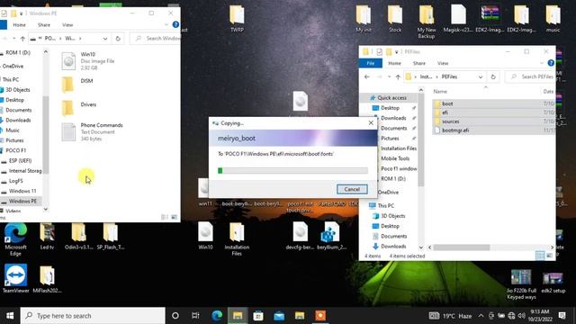Open Task View from taskbar
Image resolution: width=576 pixels, height=324 pixels.
[195, 316]
